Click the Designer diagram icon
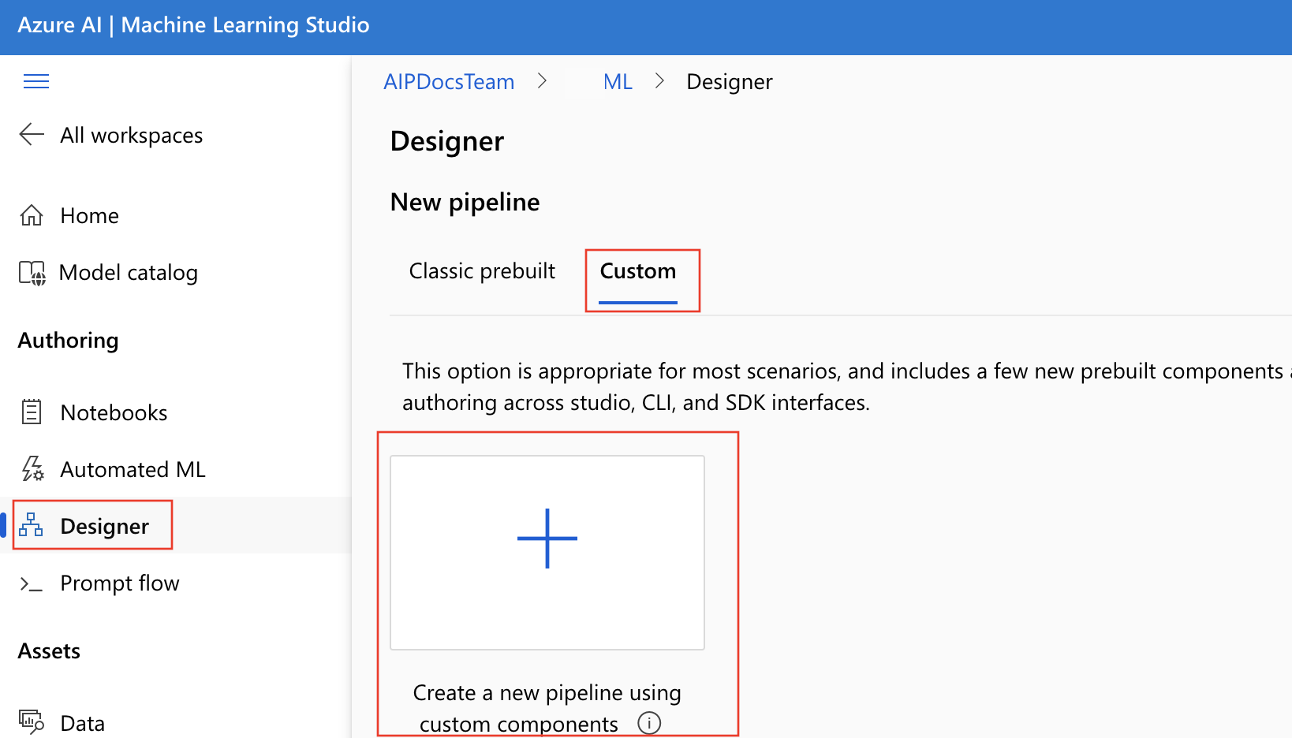 [31, 525]
